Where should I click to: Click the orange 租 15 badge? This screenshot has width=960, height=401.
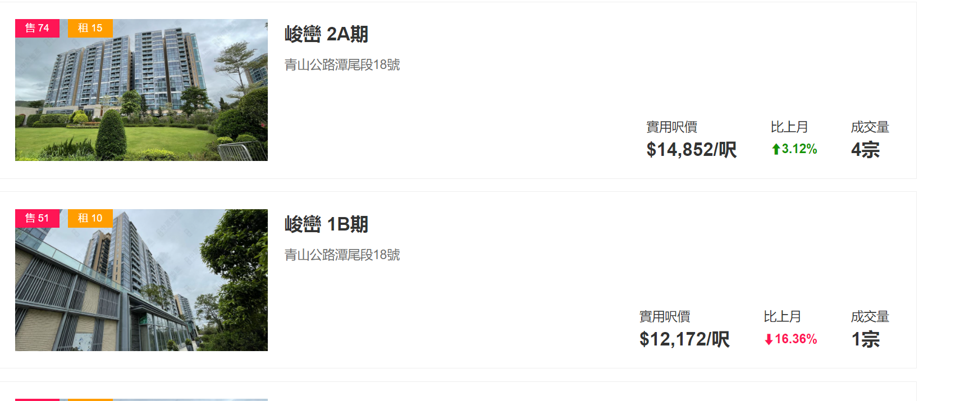coord(90,28)
